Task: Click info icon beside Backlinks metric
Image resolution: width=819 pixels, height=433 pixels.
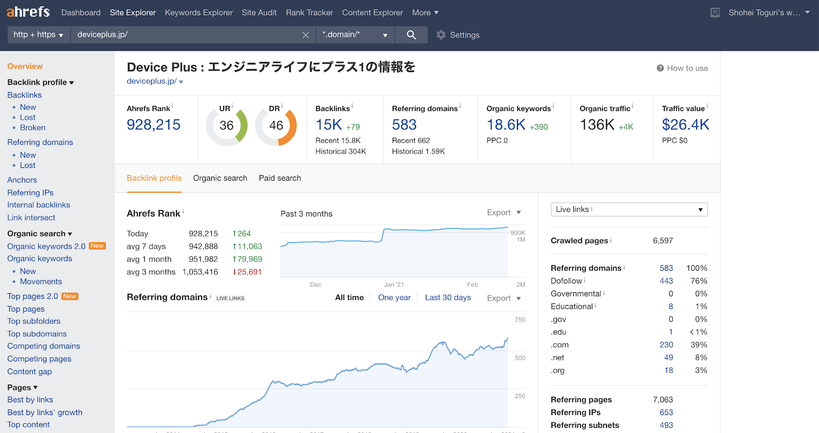Action: [x=352, y=106]
